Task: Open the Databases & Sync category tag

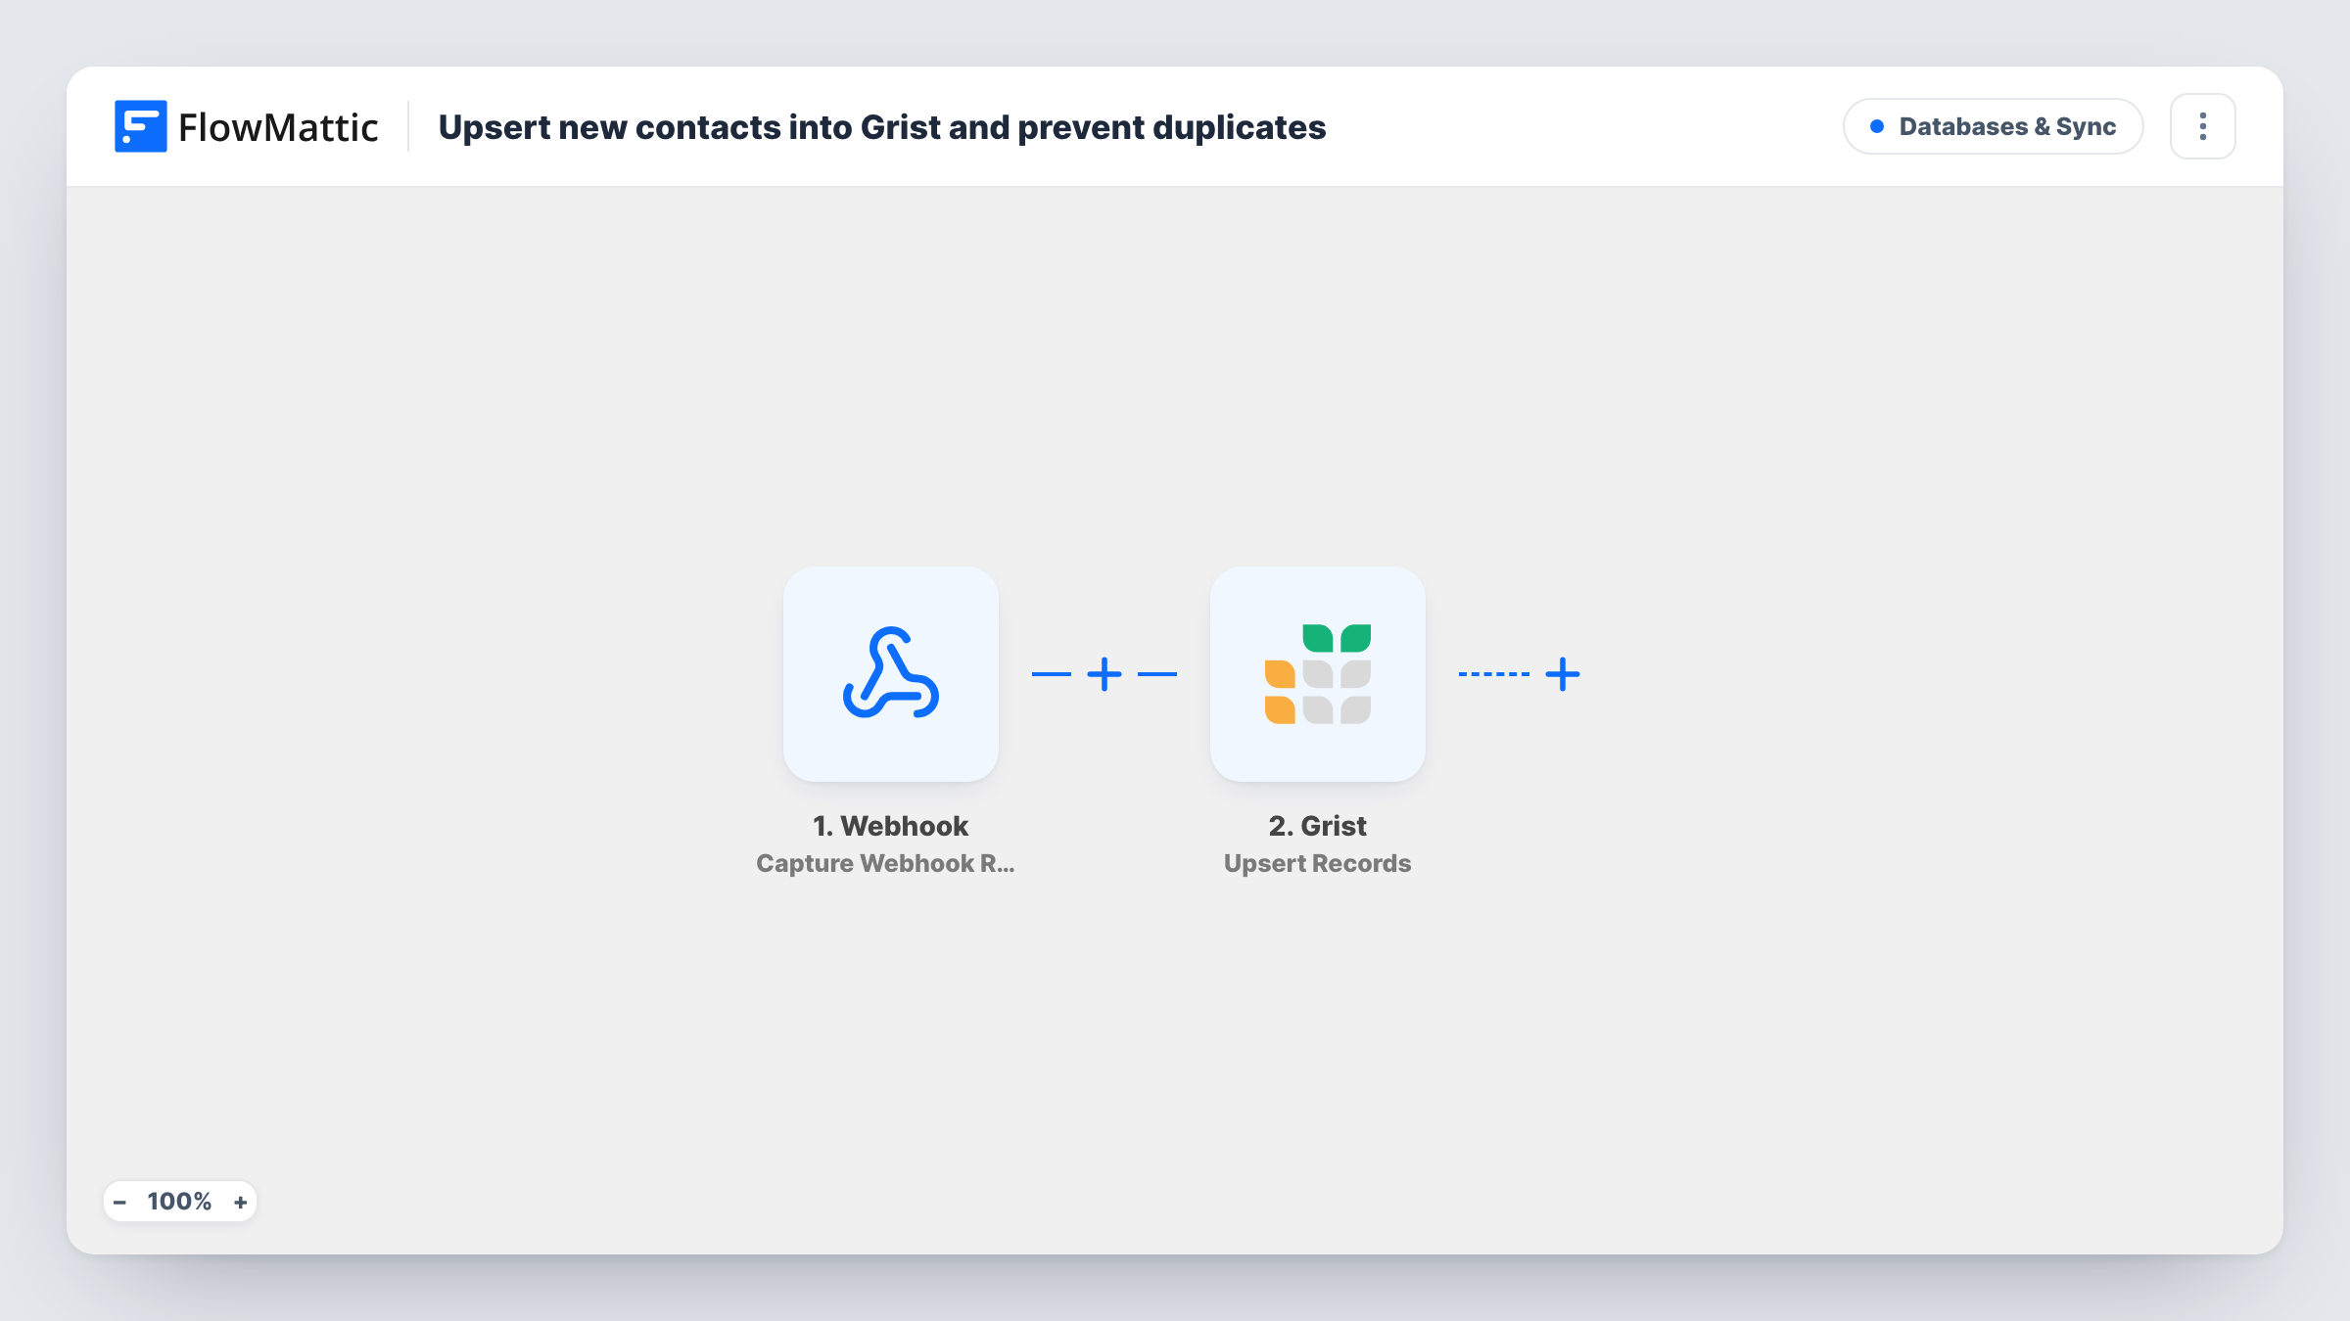Action: pos(1993,126)
